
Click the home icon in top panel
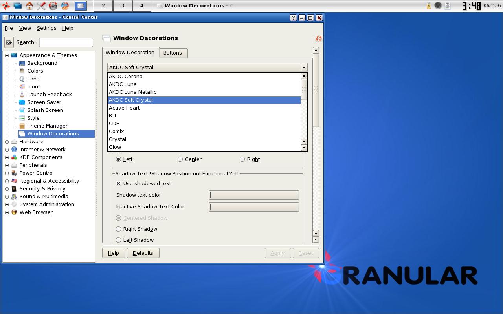point(29,5)
